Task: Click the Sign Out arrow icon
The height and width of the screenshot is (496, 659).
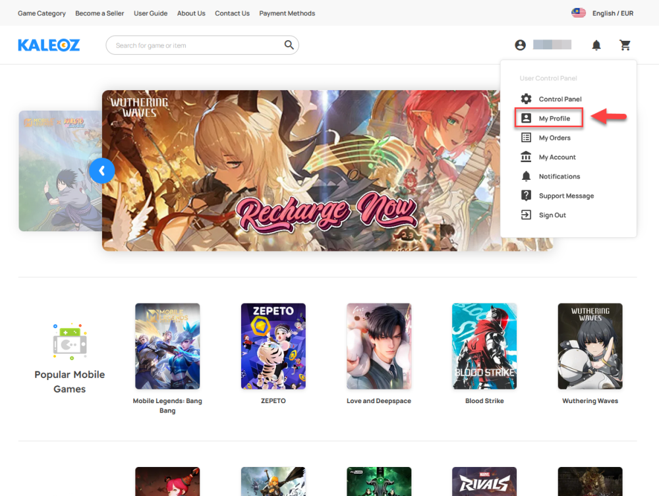Action: [x=526, y=215]
